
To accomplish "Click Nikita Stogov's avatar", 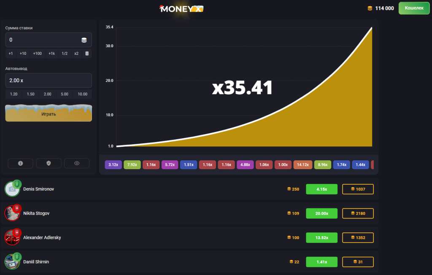I will point(12,213).
